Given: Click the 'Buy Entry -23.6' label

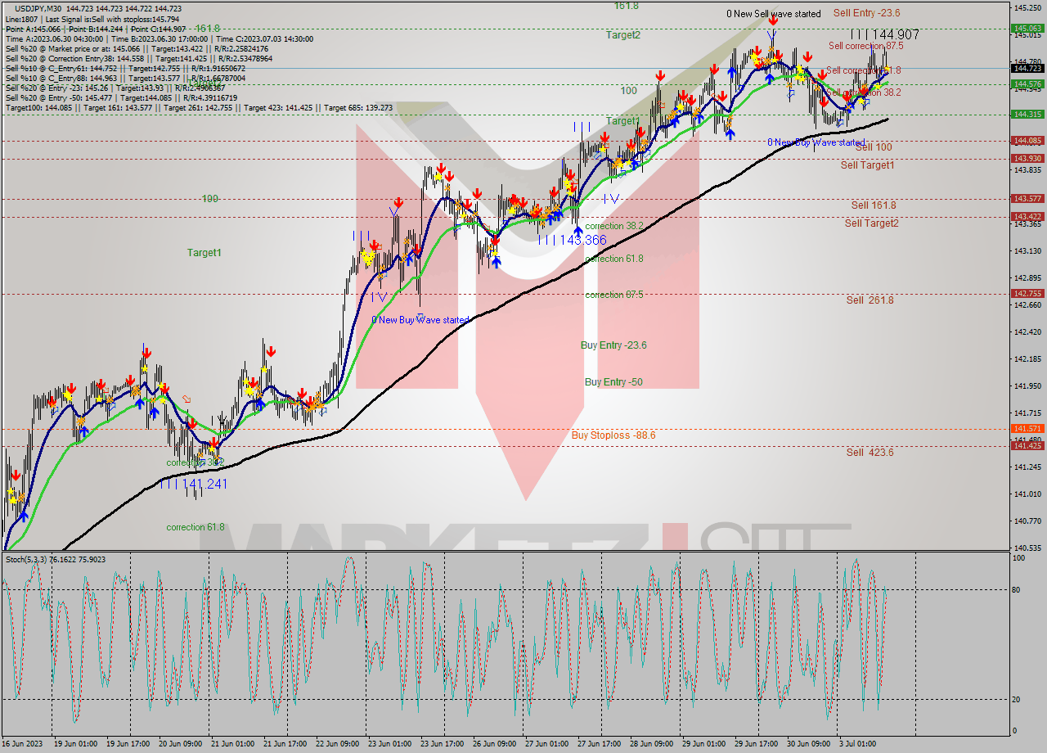Looking at the screenshot, I should pyautogui.click(x=613, y=345).
